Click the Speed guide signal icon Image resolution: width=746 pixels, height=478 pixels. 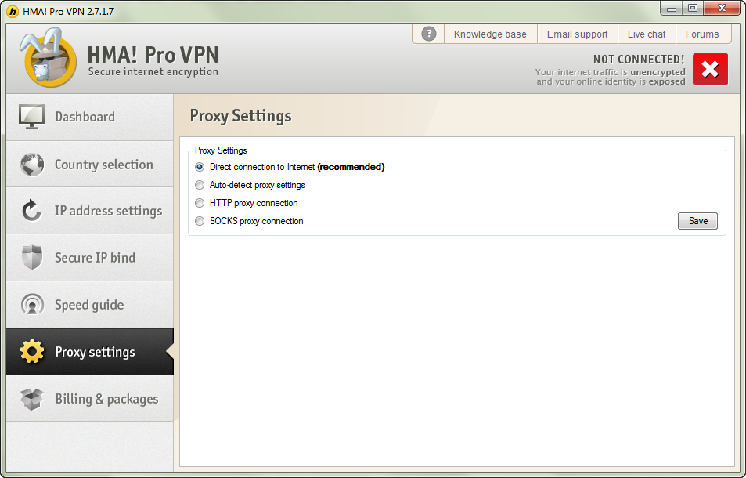click(x=32, y=305)
